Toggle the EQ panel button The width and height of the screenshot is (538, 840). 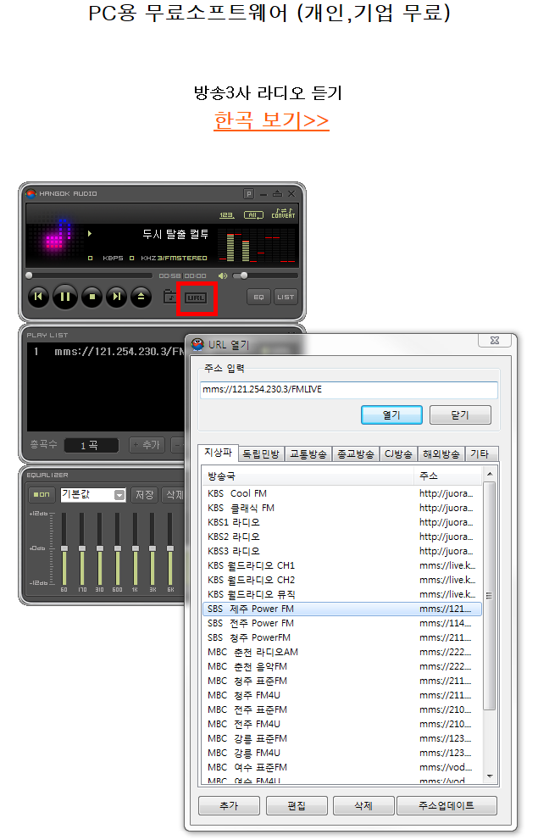(x=258, y=297)
